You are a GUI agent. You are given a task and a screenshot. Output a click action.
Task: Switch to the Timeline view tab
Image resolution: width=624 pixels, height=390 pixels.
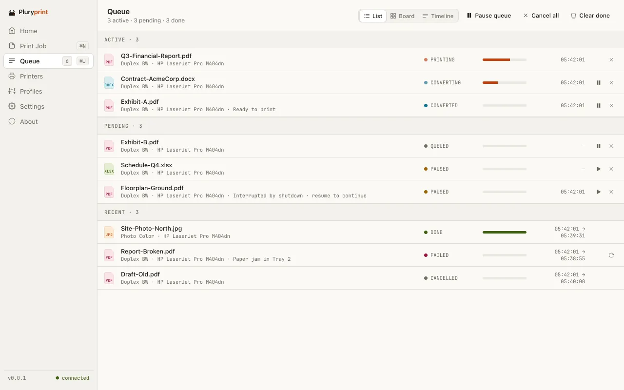(x=438, y=16)
